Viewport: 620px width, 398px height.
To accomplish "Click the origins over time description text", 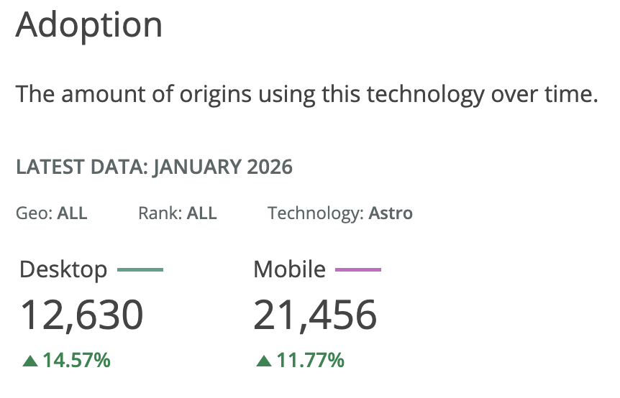I will pyautogui.click(x=307, y=94).
